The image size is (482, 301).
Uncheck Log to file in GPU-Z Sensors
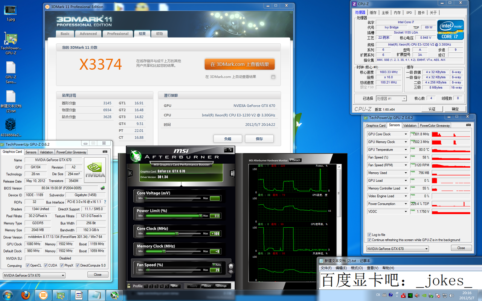coord(369,235)
